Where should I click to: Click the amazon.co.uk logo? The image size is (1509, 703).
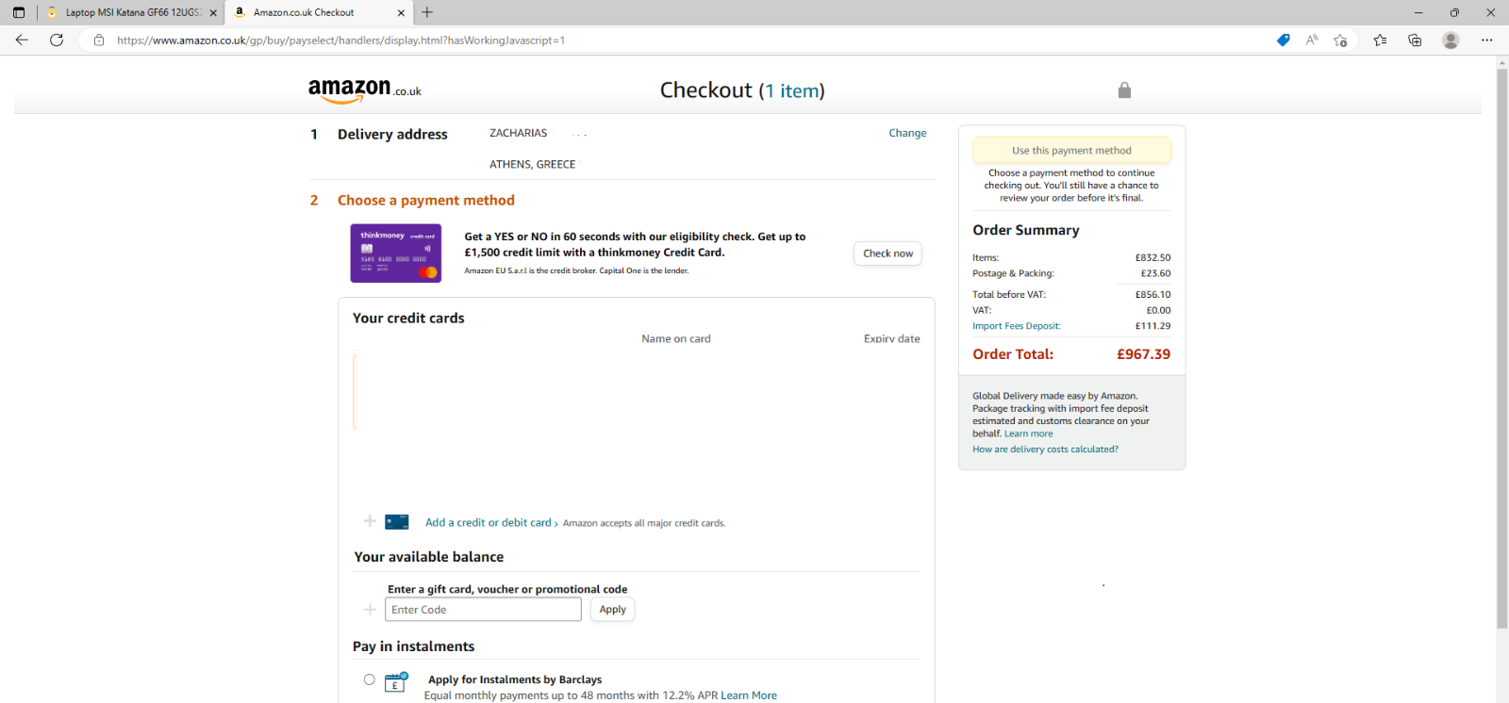click(365, 90)
